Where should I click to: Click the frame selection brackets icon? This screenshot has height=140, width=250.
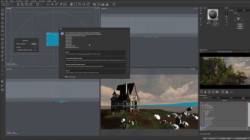(75, 4)
